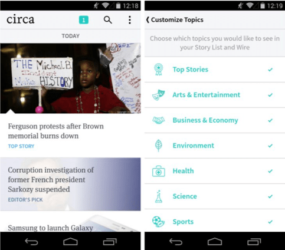The width and height of the screenshot is (285, 250).
Task: Tap recent apps button on right phone
Action: point(254,242)
